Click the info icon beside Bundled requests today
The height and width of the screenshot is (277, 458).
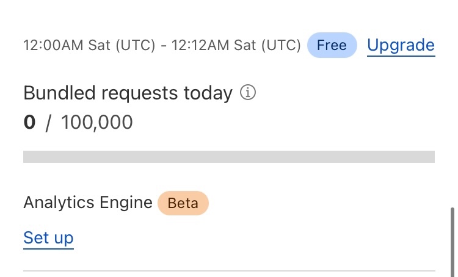(x=247, y=93)
